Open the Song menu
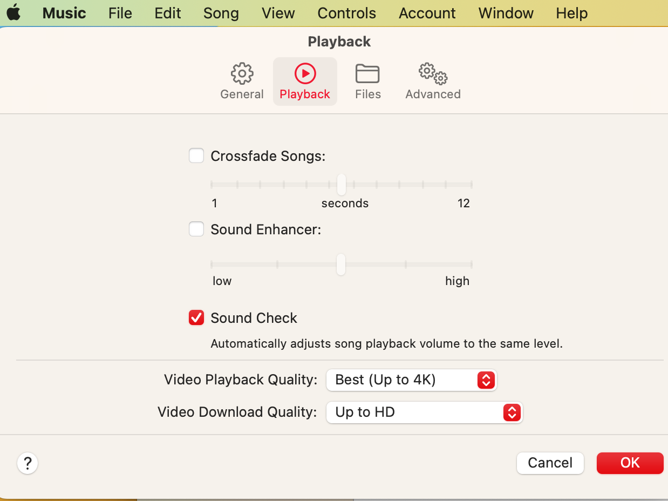668x501 pixels. click(x=221, y=13)
